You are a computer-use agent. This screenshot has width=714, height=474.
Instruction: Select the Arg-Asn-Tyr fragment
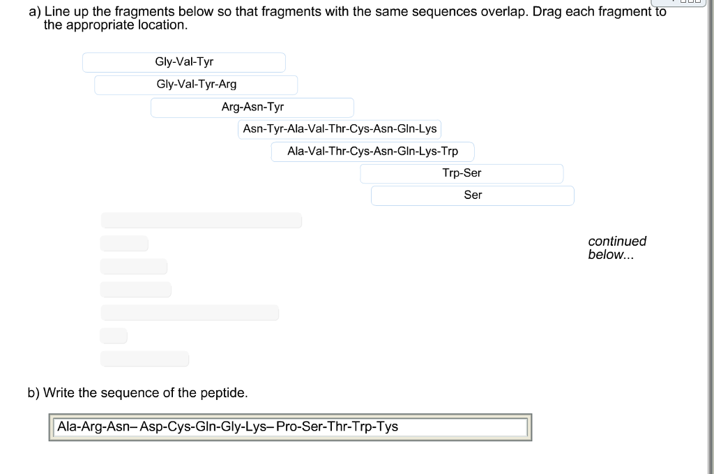tap(252, 107)
